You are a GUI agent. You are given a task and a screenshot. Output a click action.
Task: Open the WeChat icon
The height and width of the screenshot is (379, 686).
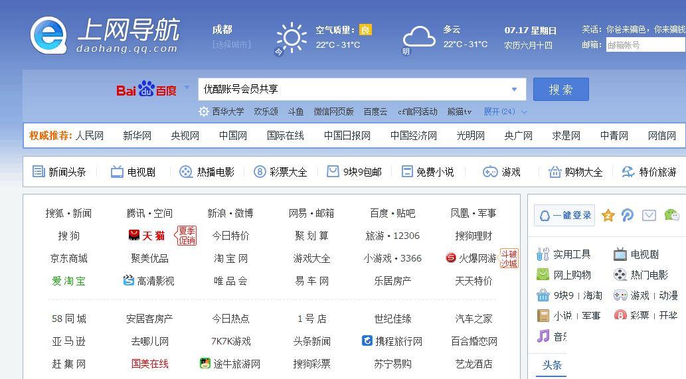tap(671, 215)
